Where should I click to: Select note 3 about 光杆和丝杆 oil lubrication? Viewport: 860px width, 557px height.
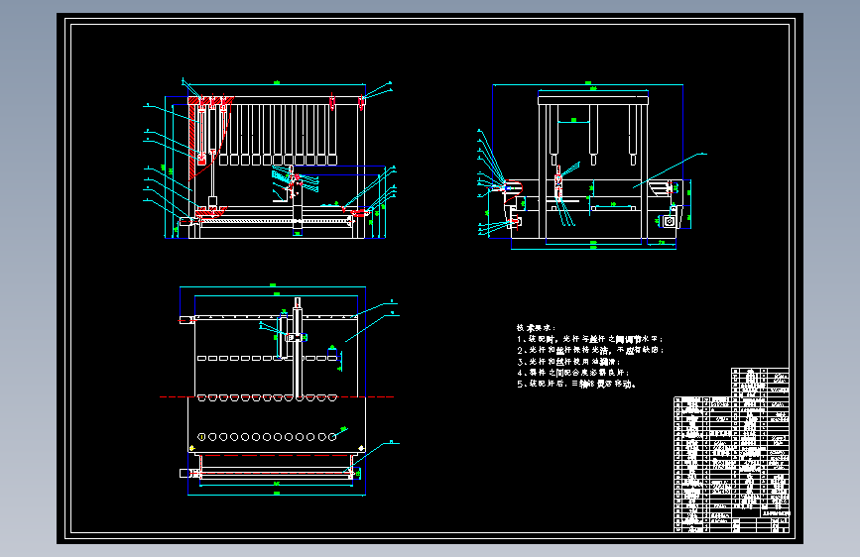568,362
